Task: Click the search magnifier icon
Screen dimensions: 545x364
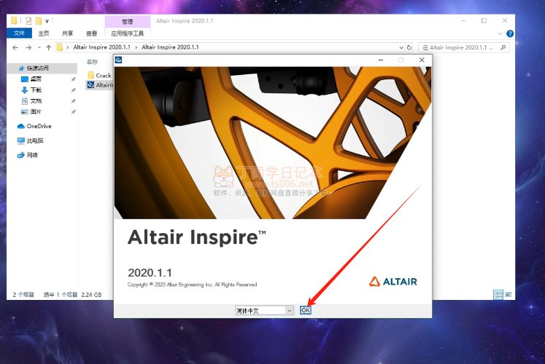Action: [x=503, y=47]
